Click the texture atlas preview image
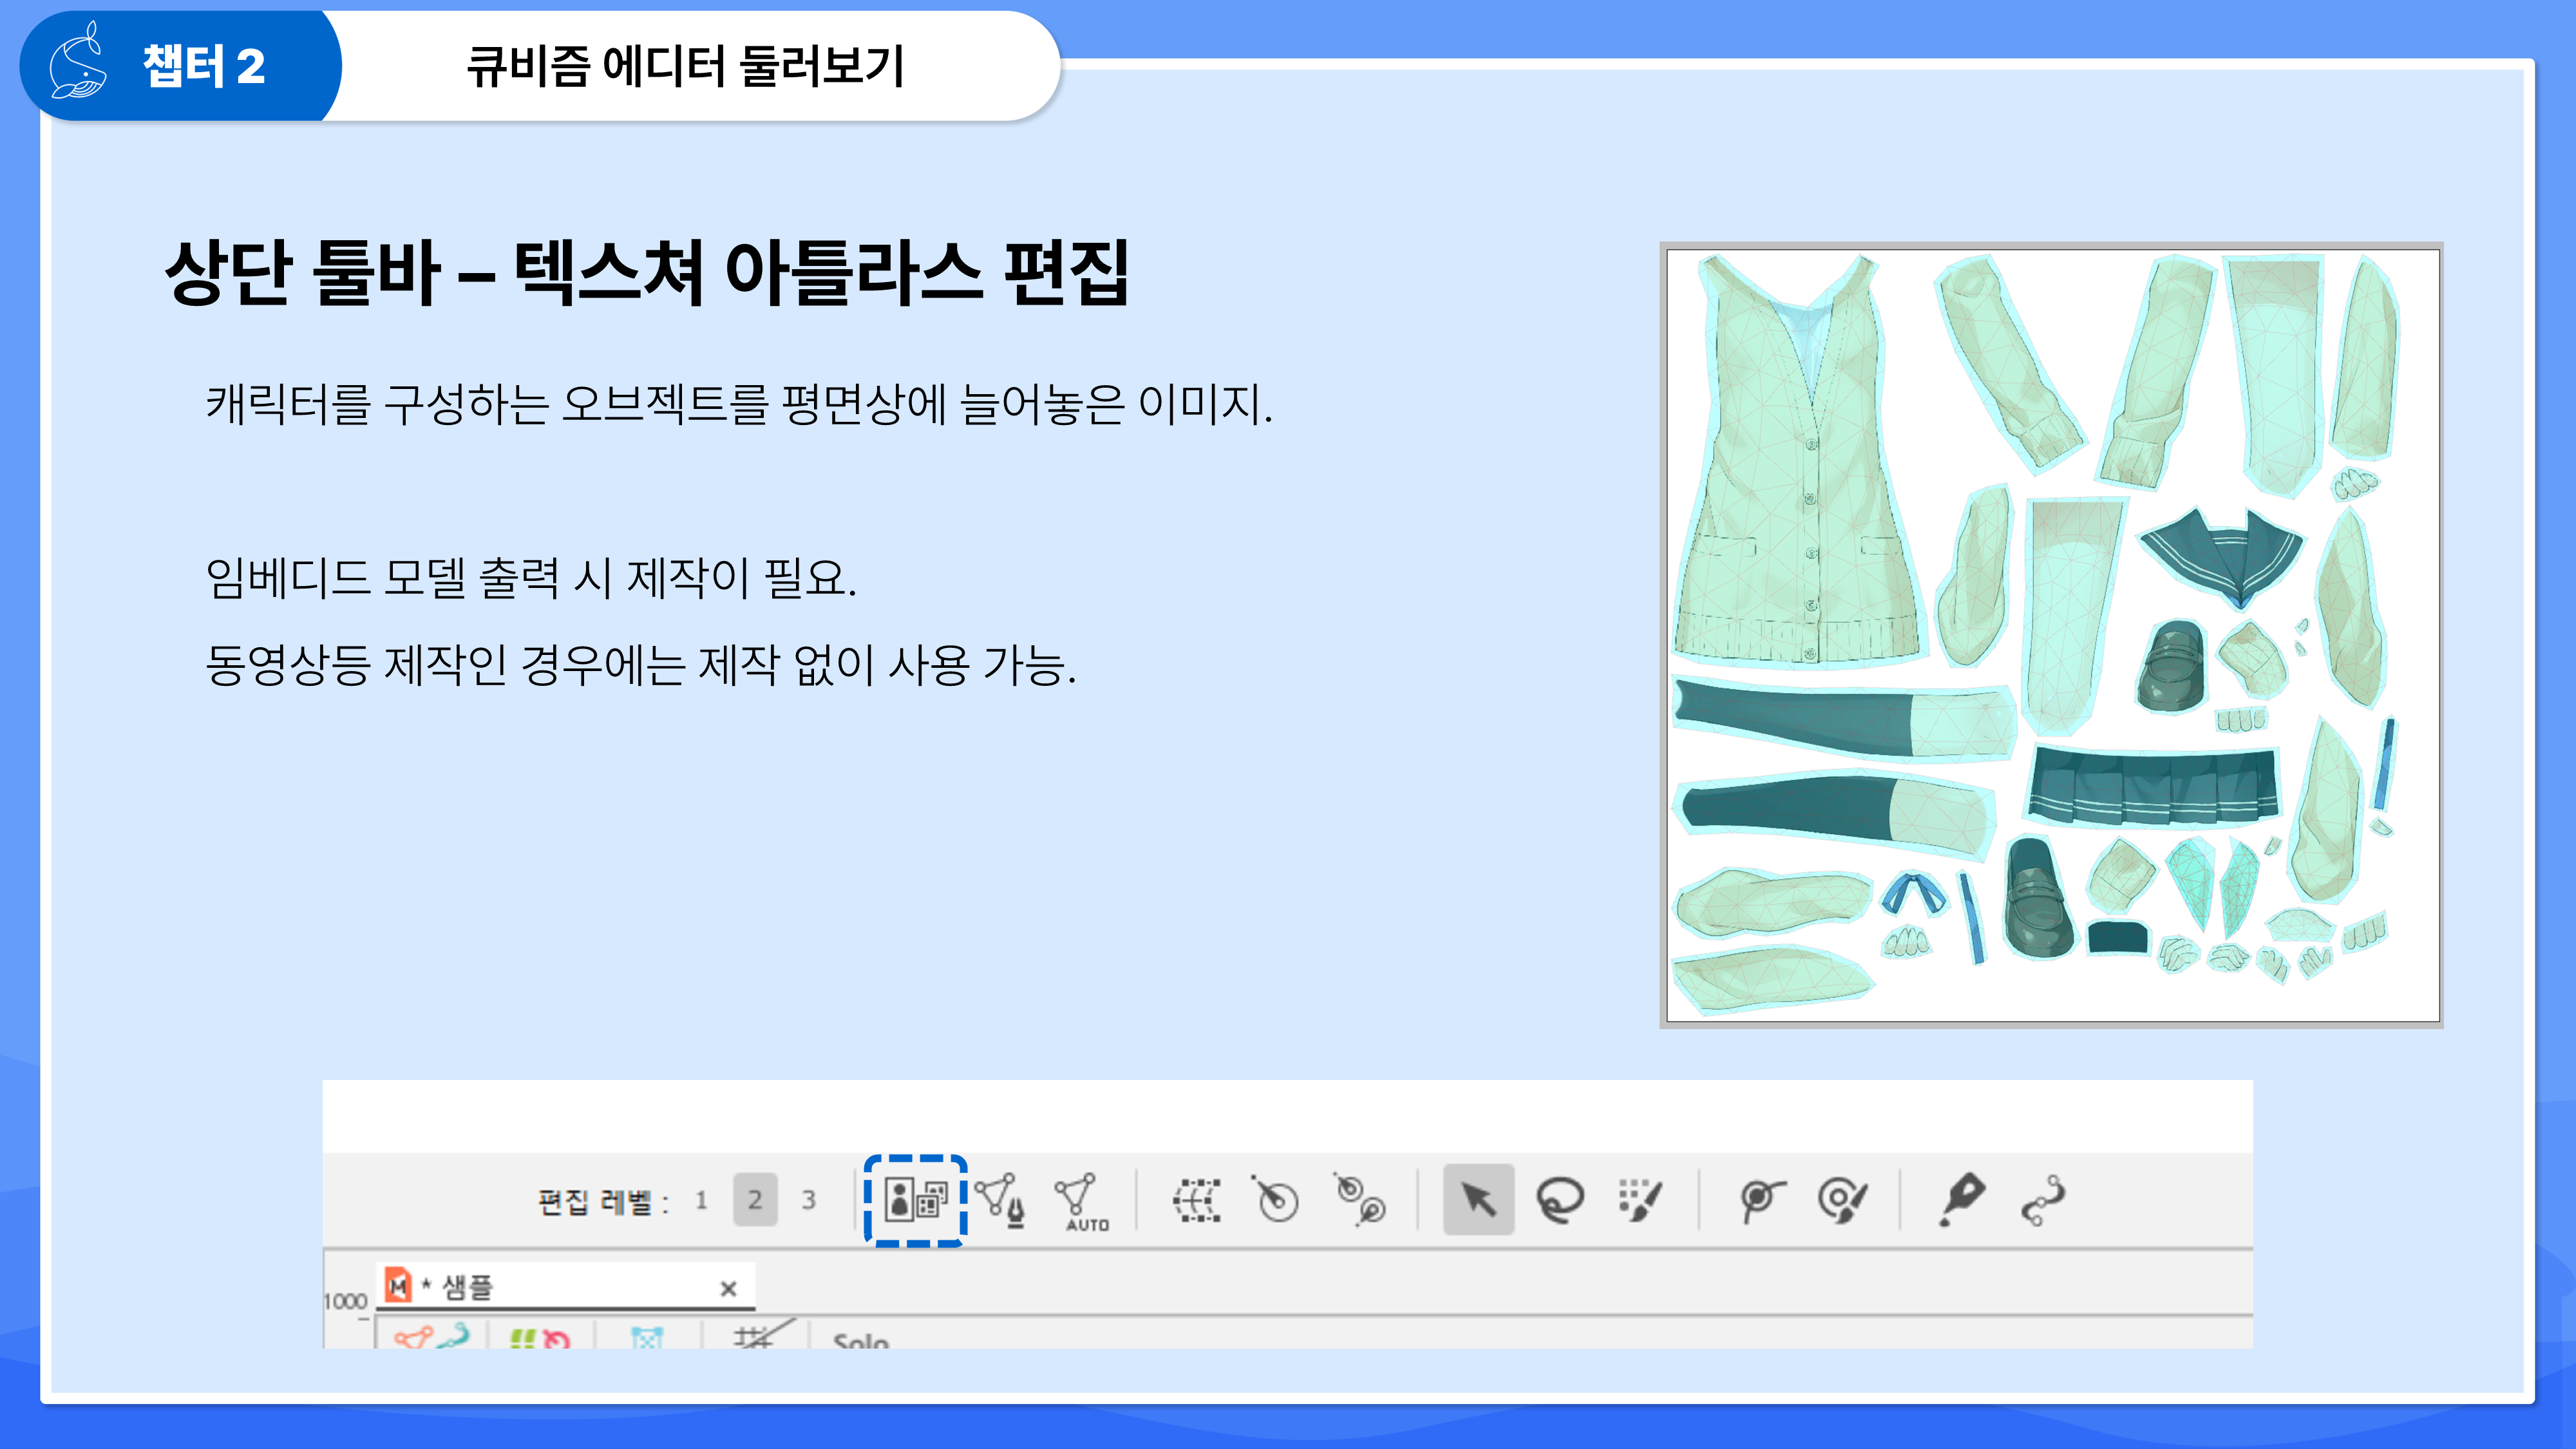Image resolution: width=2576 pixels, height=1449 pixels. click(x=2052, y=635)
